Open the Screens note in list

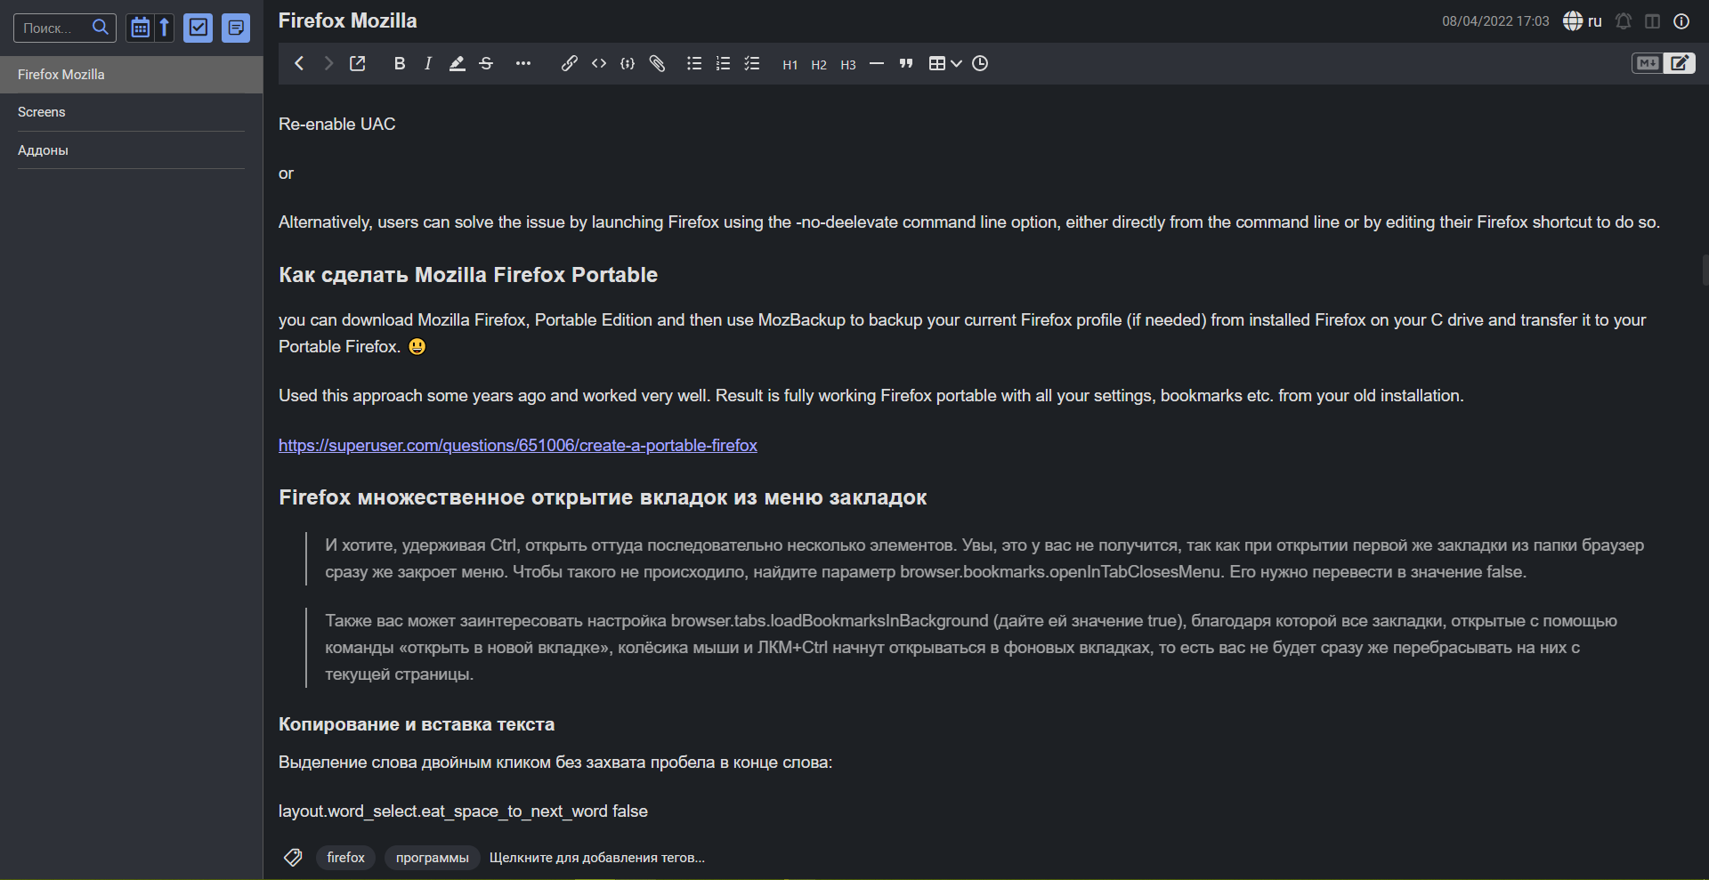tap(42, 112)
